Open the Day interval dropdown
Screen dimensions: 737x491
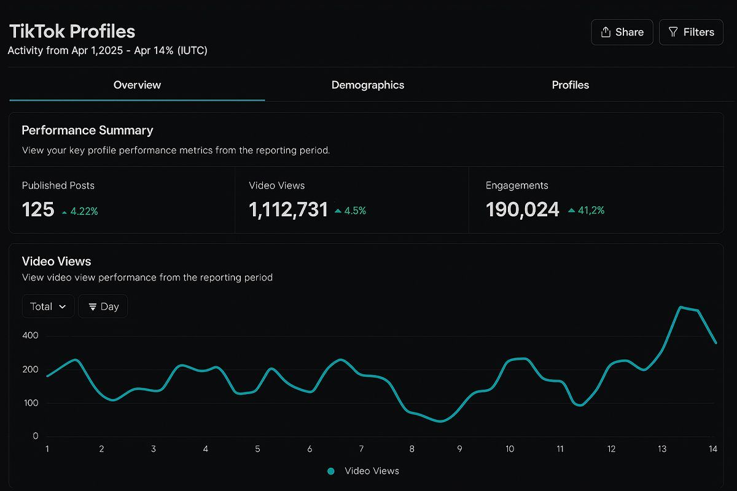[103, 306]
